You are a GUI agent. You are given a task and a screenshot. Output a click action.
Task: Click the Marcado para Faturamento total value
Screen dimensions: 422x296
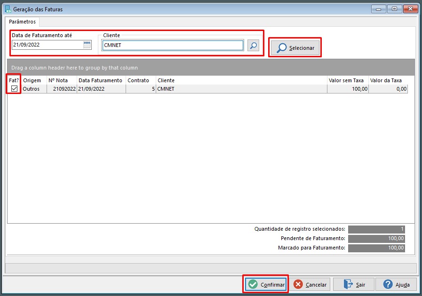tap(376, 248)
